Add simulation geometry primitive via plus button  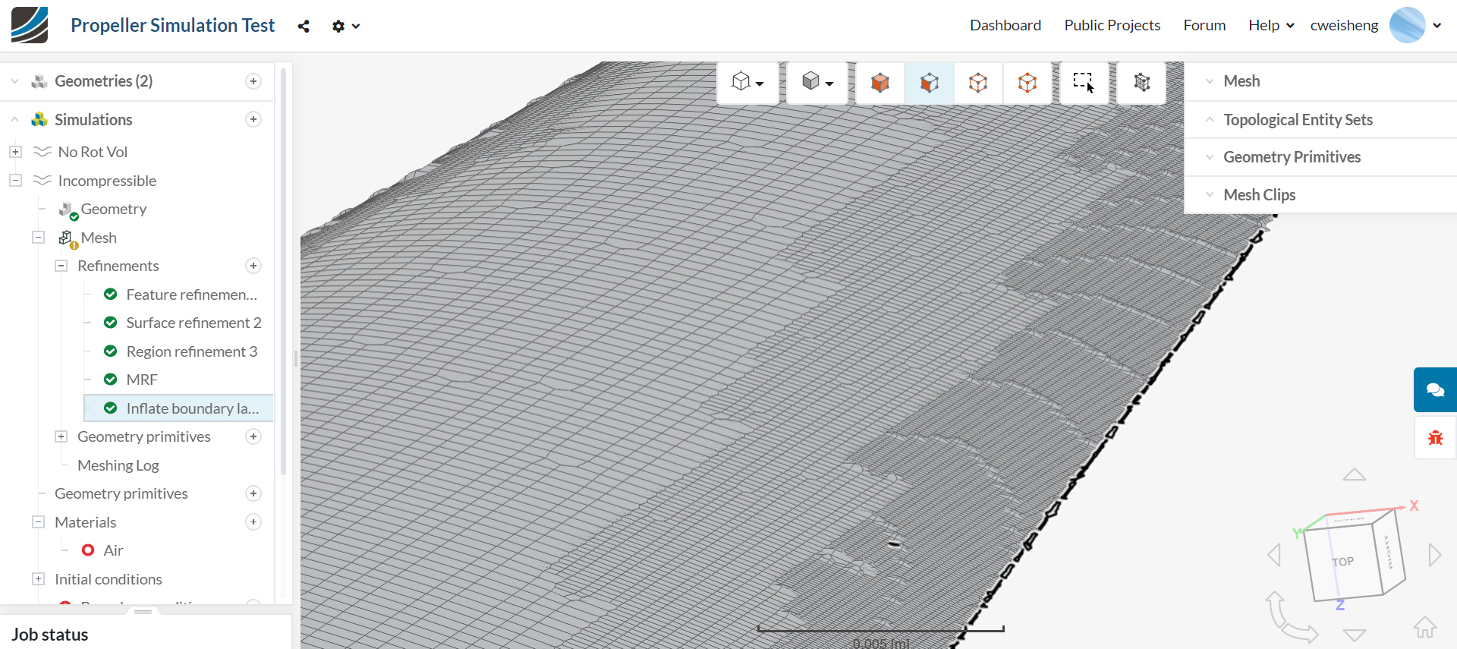click(253, 493)
